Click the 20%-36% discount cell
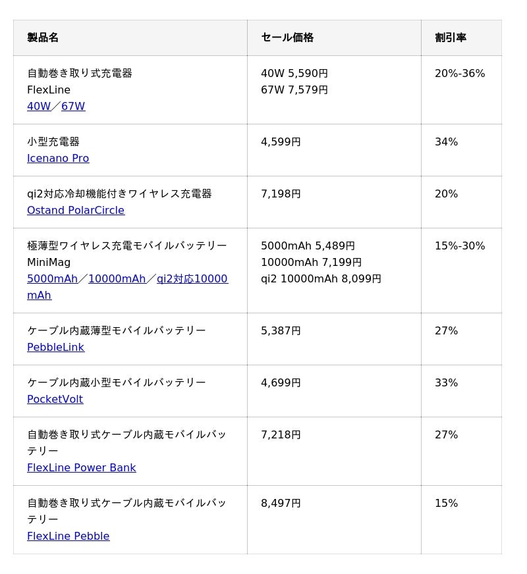Screen dimensions: 527x574 coord(460,74)
